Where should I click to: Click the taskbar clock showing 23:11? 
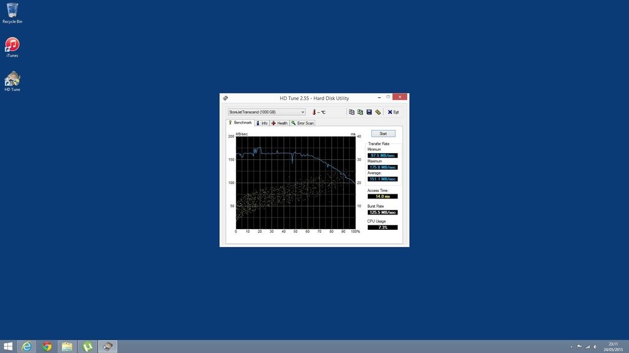click(613, 347)
